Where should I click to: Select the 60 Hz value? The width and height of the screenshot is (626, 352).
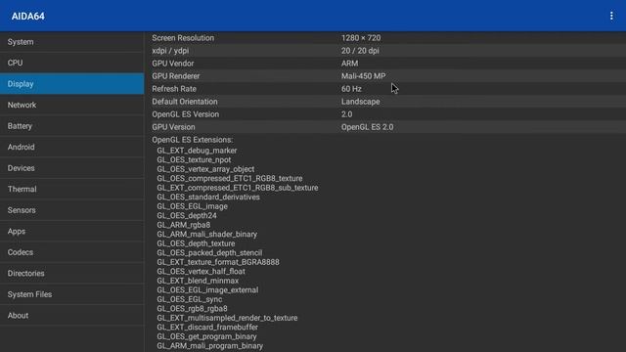pos(351,89)
